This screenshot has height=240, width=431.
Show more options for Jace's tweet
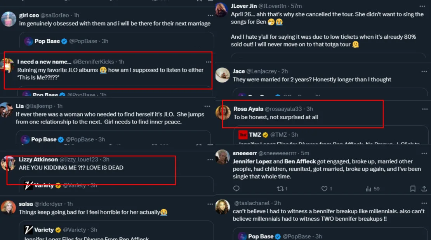tap(422, 72)
